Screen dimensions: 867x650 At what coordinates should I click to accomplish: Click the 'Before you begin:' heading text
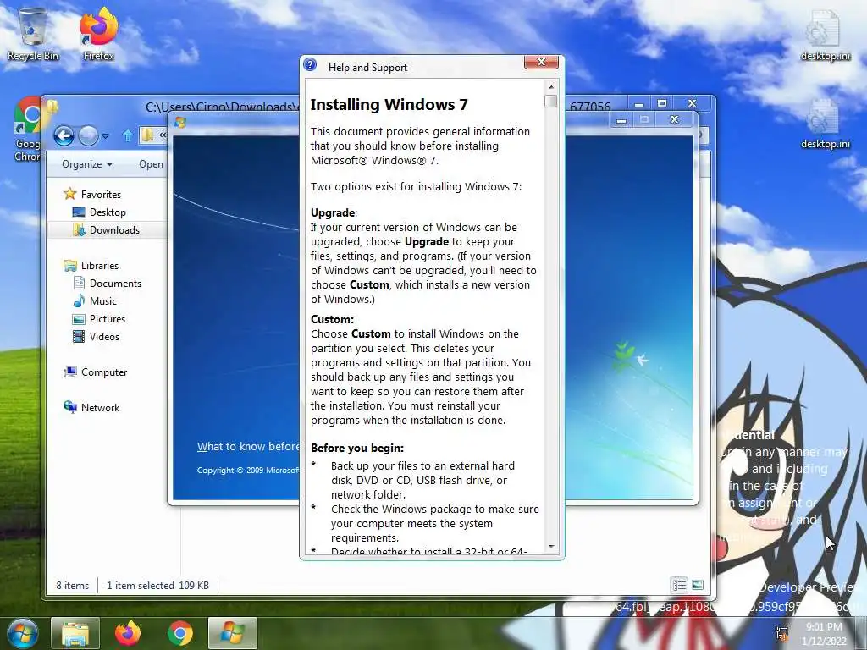[357, 449]
